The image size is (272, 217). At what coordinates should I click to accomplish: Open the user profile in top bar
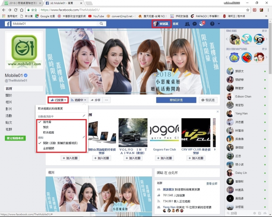[162, 24]
